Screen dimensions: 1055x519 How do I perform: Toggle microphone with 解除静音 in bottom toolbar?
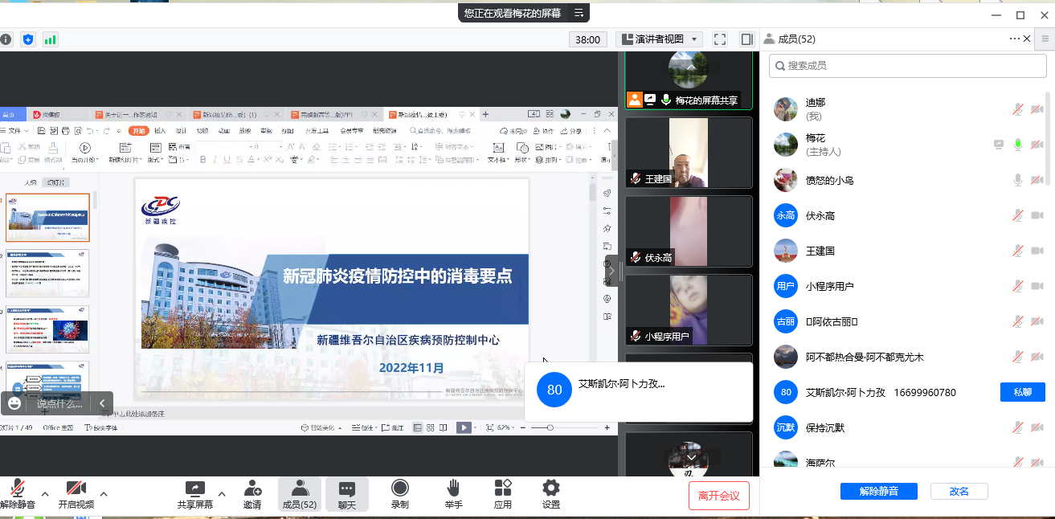click(17, 494)
